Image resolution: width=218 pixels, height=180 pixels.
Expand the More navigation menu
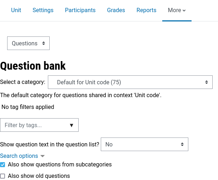[177, 10]
